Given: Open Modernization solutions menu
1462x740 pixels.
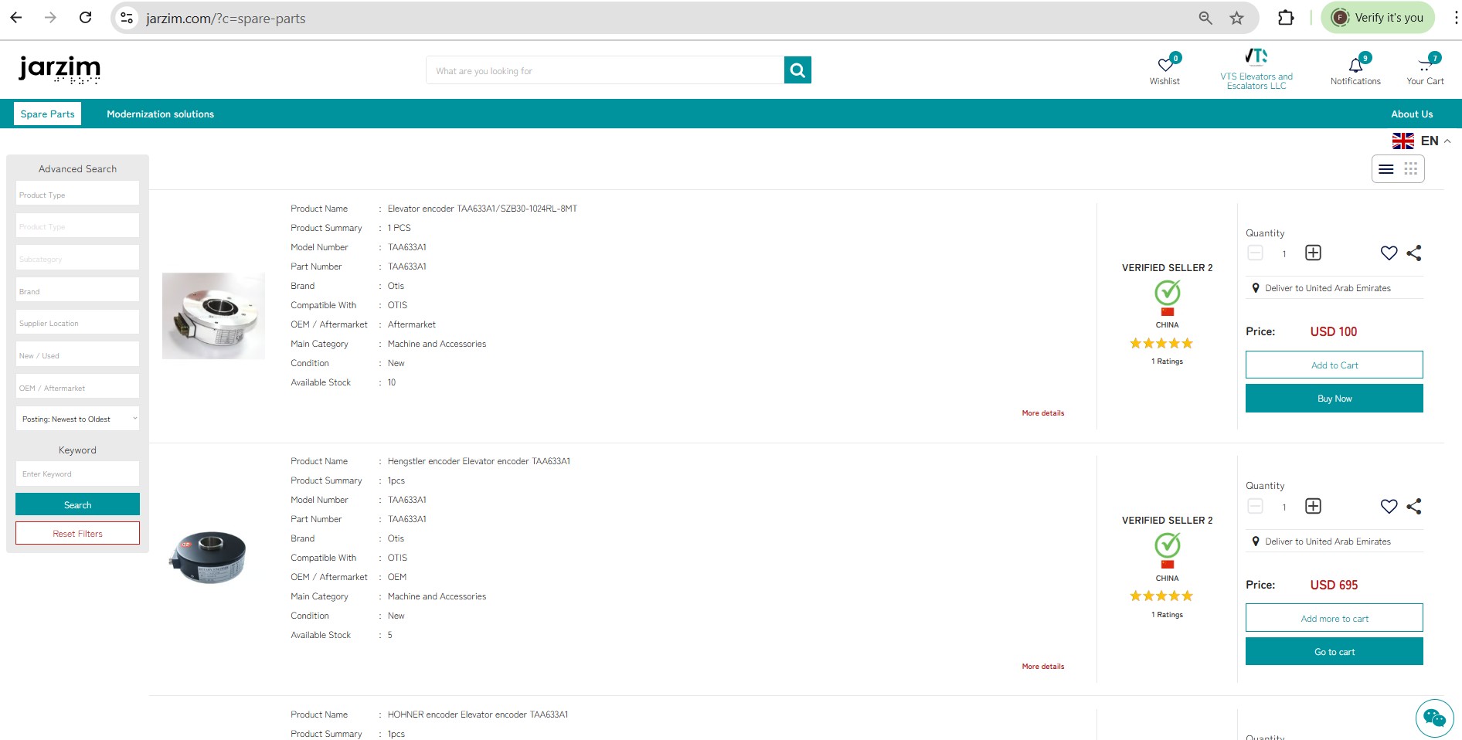Looking at the screenshot, I should pyautogui.click(x=160, y=114).
